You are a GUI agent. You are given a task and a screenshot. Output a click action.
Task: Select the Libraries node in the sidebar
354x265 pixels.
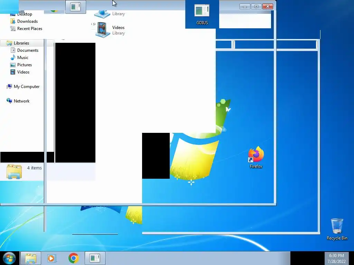click(21, 43)
